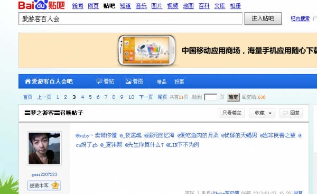This screenshot has height=194, width=317.
Task: Switch to the 投票 tab
Action: click(179, 81)
